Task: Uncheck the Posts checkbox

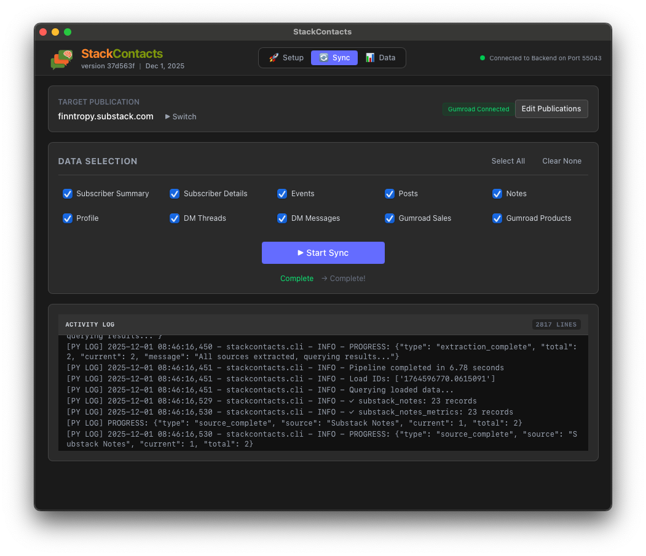Action: pyautogui.click(x=390, y=194)
